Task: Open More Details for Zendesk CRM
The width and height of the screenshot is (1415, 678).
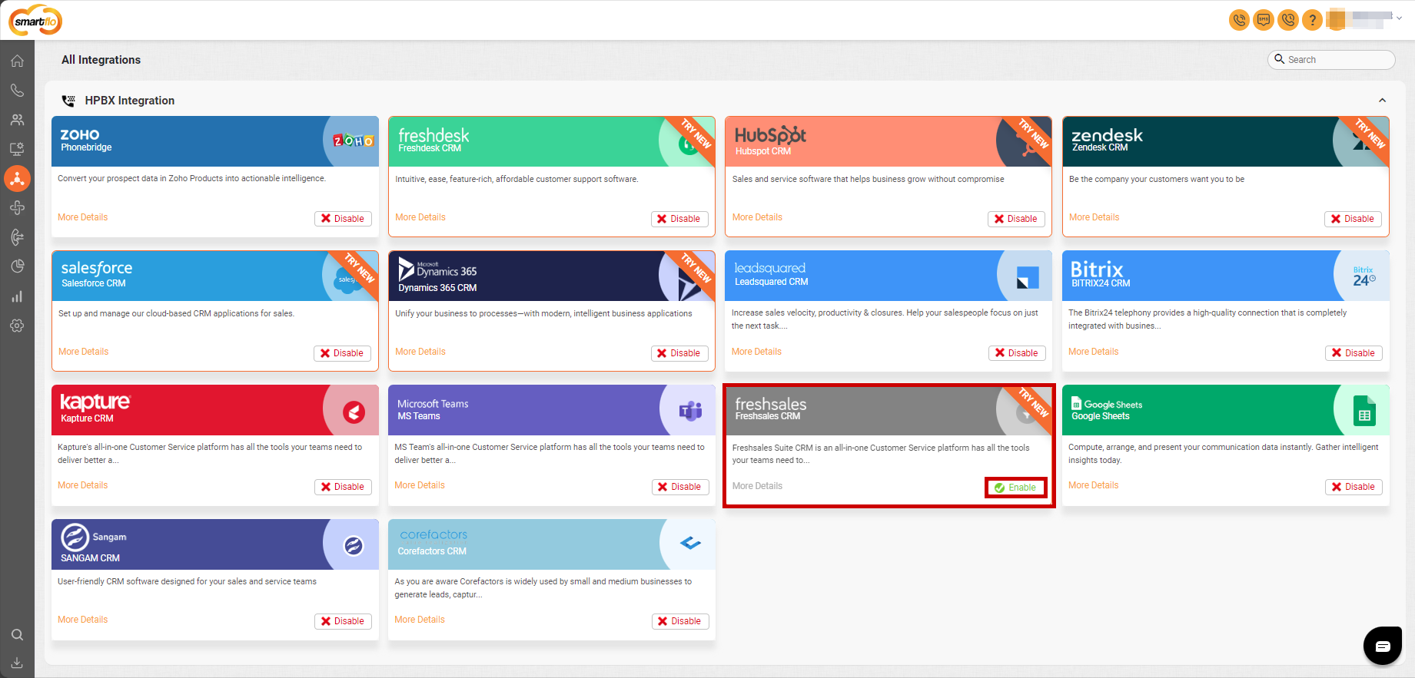Action: [1094, 217]
